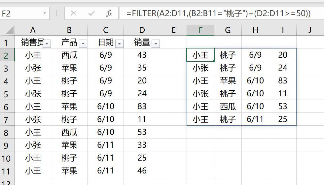Select column B header

click(69, 30)
